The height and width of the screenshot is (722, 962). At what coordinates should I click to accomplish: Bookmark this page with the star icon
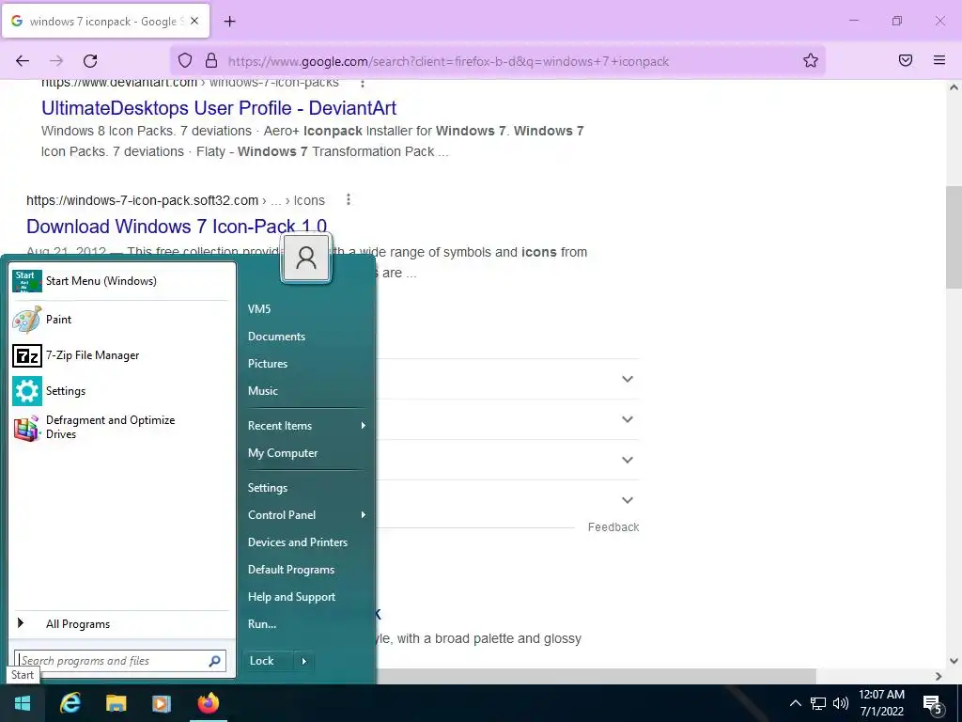[811, 60]
